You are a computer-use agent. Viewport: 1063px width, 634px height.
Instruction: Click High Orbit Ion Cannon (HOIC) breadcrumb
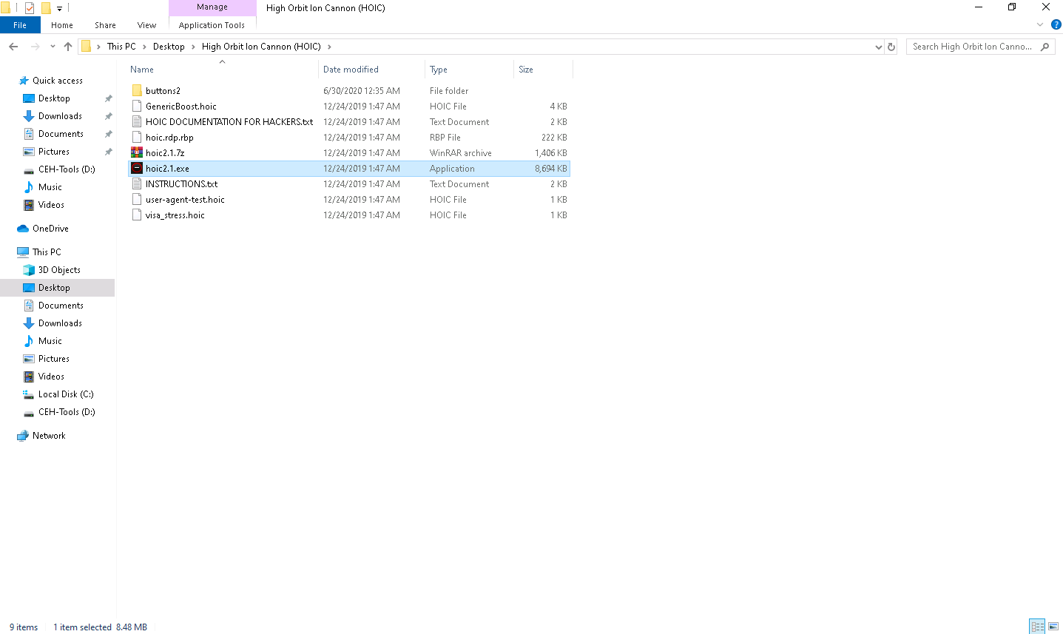coord(261,47)
